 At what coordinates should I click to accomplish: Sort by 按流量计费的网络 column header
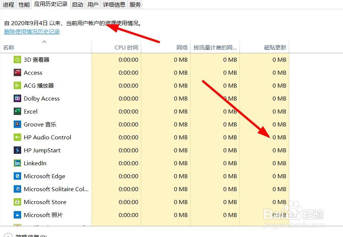point(215,47)
